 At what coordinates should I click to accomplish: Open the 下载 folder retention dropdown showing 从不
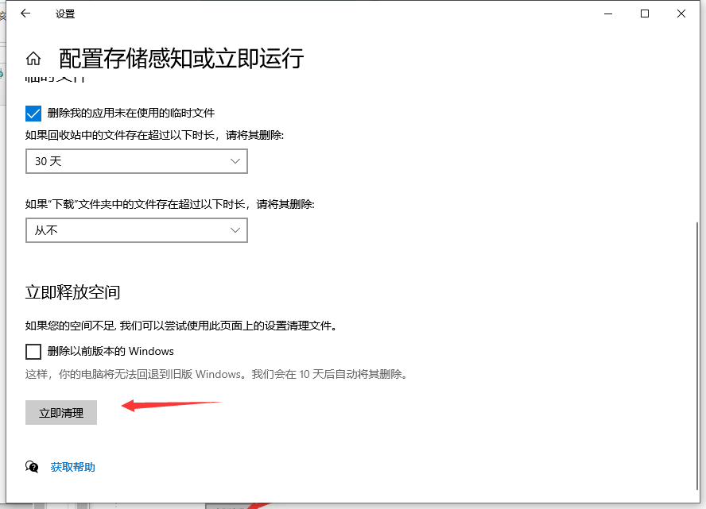coord(136,230)
